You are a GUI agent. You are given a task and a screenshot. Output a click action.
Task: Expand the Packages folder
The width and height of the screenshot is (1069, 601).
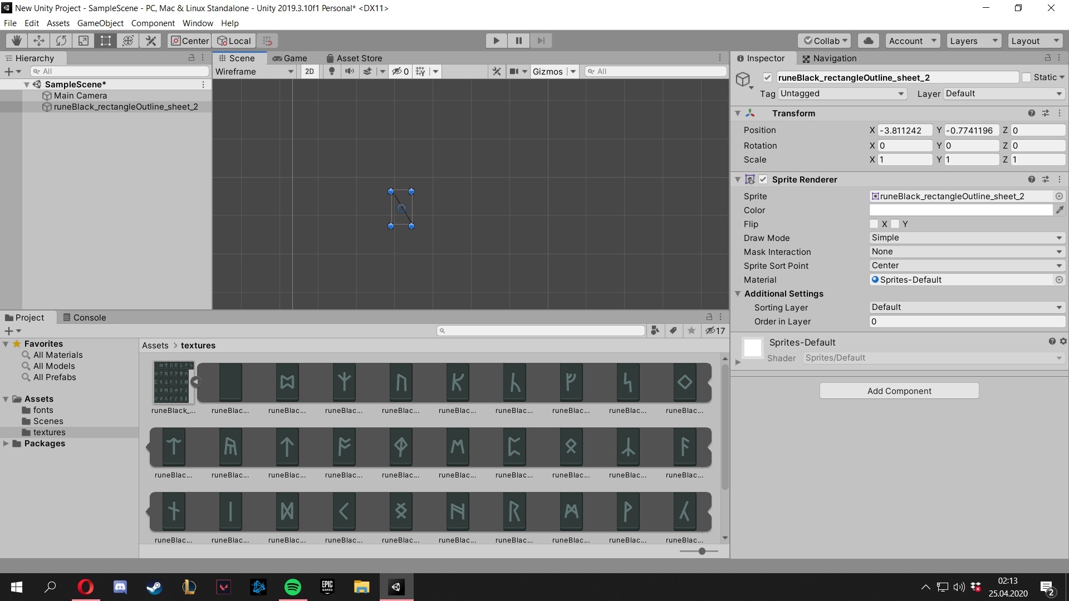pos(6,444)
